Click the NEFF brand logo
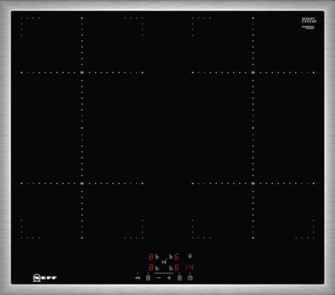Screen dimensions: 335x295 pos(45,278)
